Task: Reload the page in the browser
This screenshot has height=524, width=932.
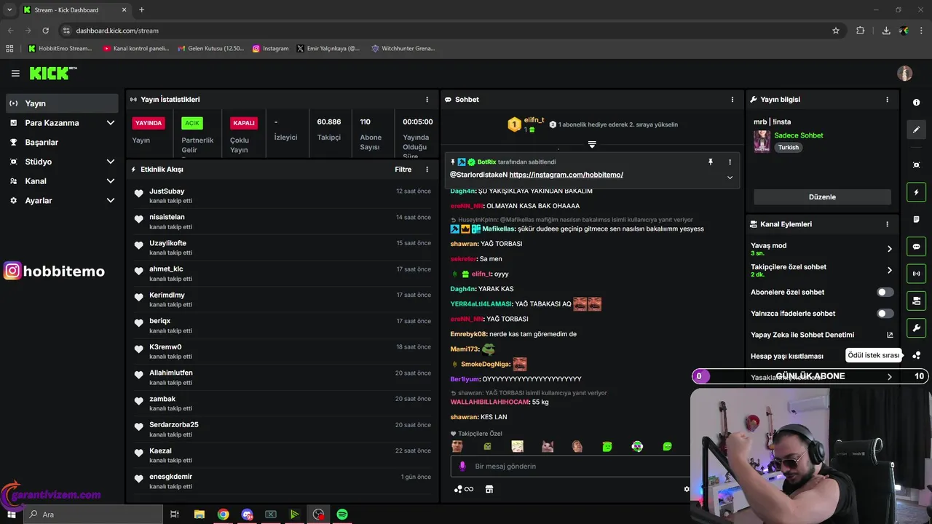Action: click(45, 31)
